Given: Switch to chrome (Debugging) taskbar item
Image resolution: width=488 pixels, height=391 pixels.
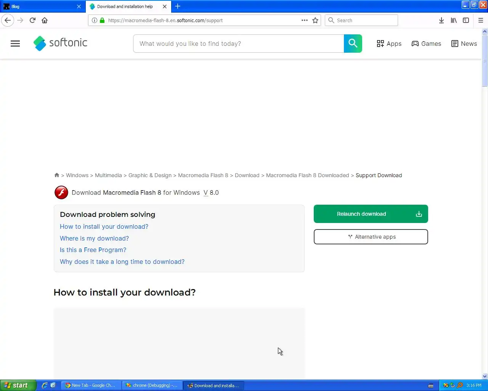Looking at the screenshot, I should point(152,385).
